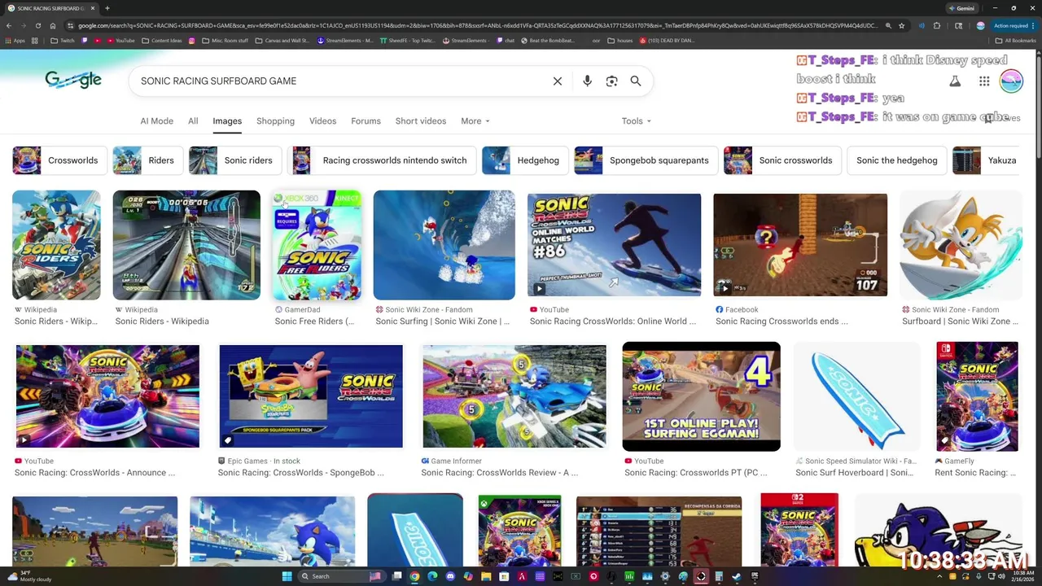
Task: Open Chrome from the taskbar
Action: [414, 576]
